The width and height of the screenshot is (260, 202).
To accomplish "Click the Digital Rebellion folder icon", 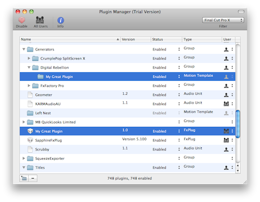I will [x=35, y=68].
